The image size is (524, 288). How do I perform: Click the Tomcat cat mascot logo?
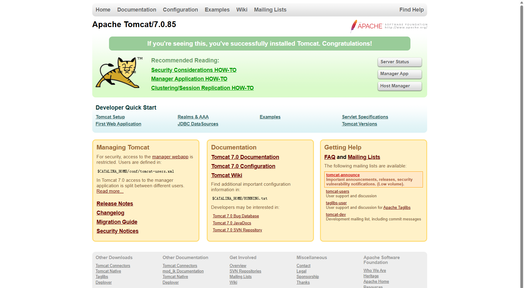click(119, 72)
